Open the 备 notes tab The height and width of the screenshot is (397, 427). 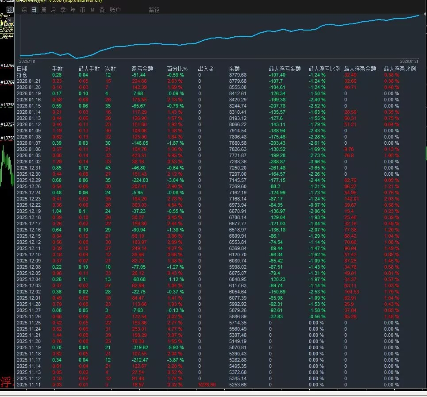102,10
